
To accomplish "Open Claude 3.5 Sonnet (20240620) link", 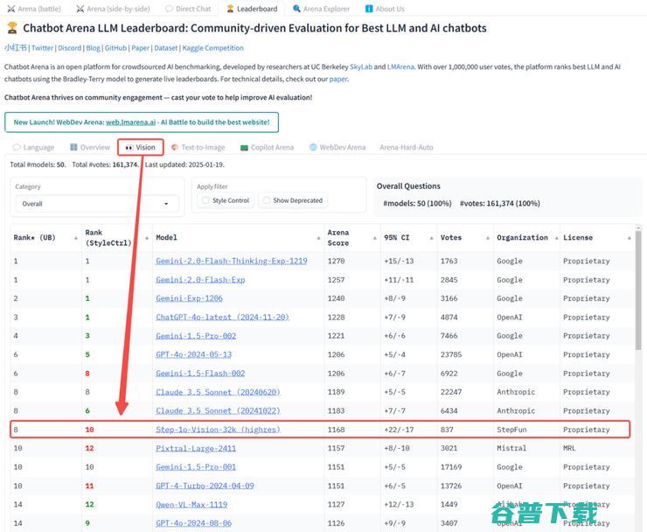I will point(218,392).
